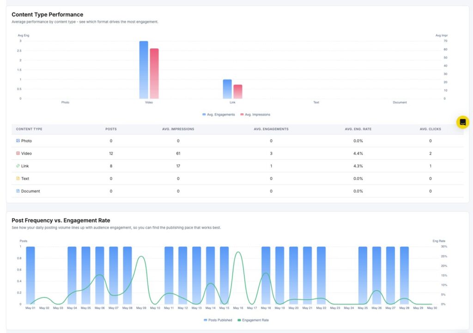Toggle Avg. Impressions legend swatch
The height and width of the screenshot is (333, 473).
click(242, 115)
